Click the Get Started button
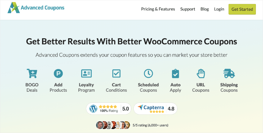The height and width of the screenshot is (133, 263). [242, 9]
